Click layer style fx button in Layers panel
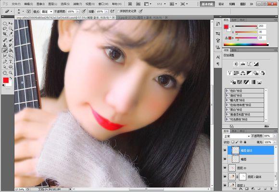 (241, 189)
